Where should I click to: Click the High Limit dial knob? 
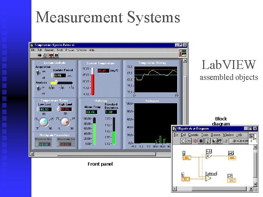[65, 121]
